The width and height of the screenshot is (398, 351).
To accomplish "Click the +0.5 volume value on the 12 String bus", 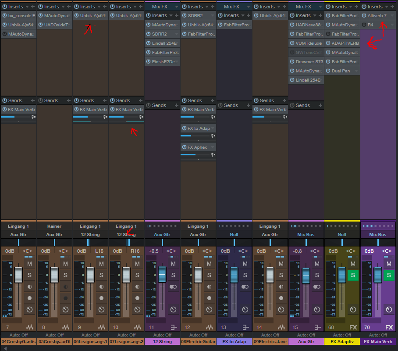I will 153,251.
